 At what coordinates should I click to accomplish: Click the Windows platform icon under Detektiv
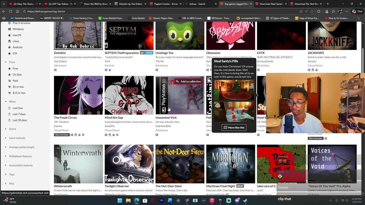[55, 70]
